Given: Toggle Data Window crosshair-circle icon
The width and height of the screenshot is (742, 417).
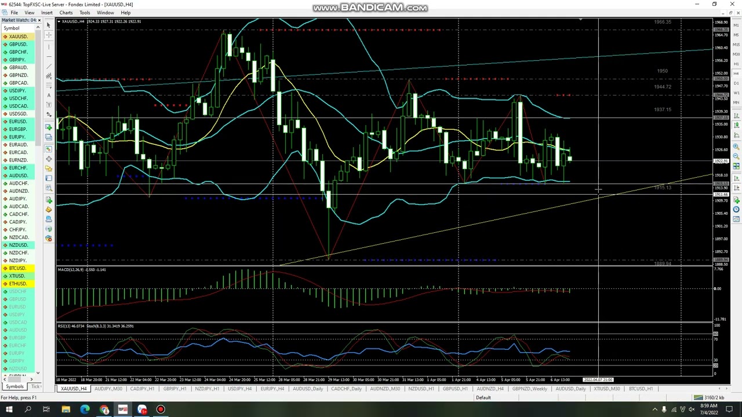Looking at the screenshot, I should pos(49,158).
